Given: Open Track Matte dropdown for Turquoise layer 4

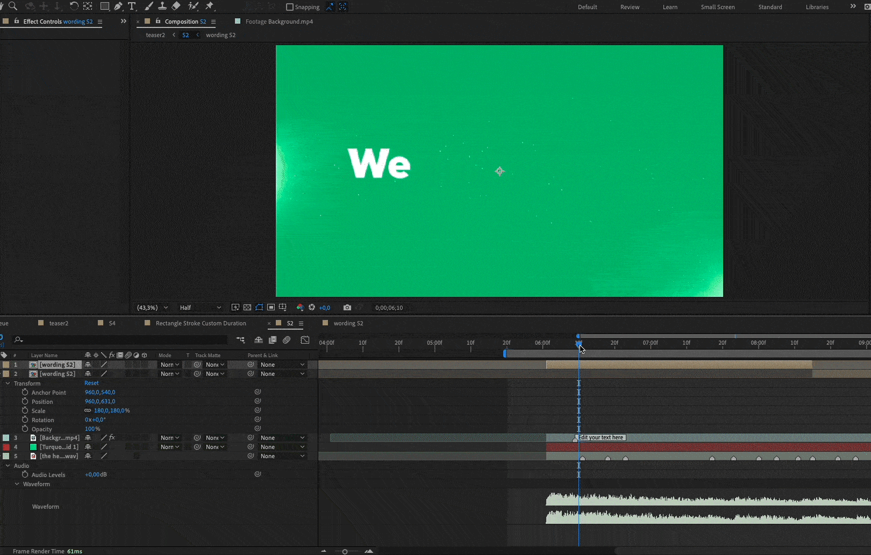Looking at the screenshot, I should point(215,447).
